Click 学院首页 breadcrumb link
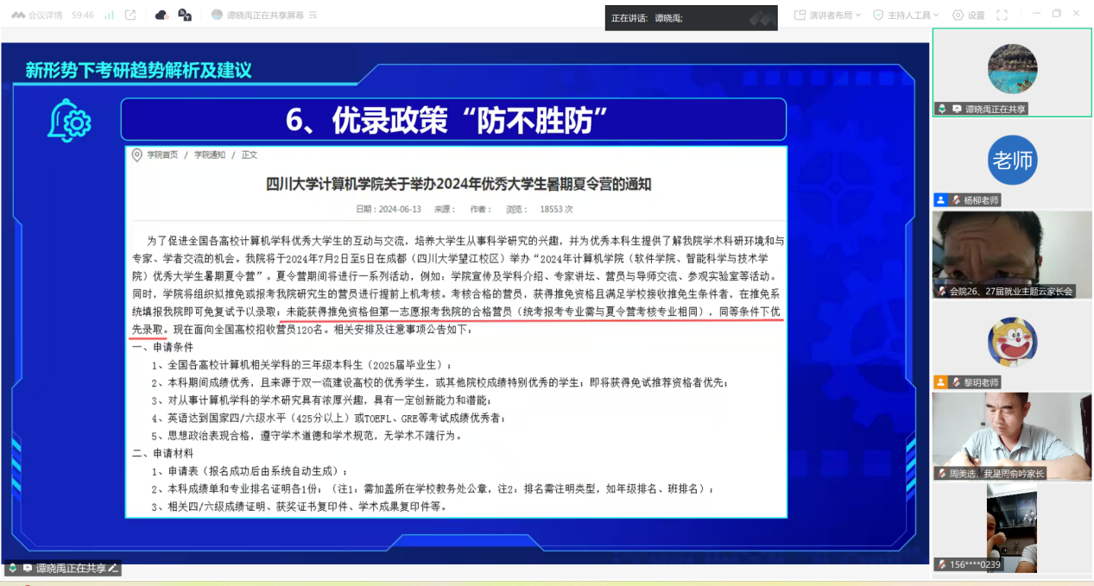Image resolution: width=1094 pixels, height=586 pixels. click(161, 154)
